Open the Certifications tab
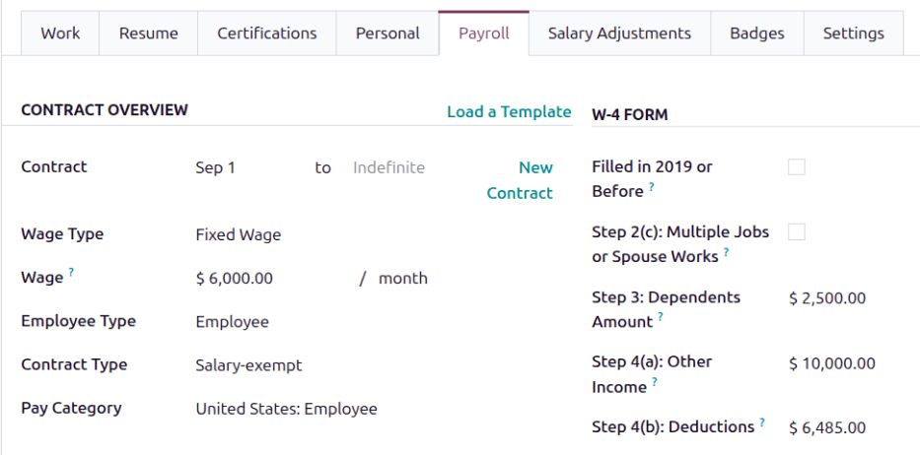920x455 pixels. coord(267,33)
